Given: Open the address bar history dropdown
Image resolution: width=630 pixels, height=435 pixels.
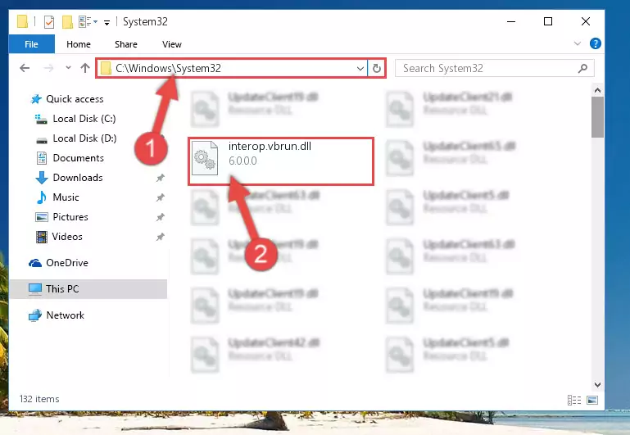Looking at the screenshot, I should [x=360, y=69].
